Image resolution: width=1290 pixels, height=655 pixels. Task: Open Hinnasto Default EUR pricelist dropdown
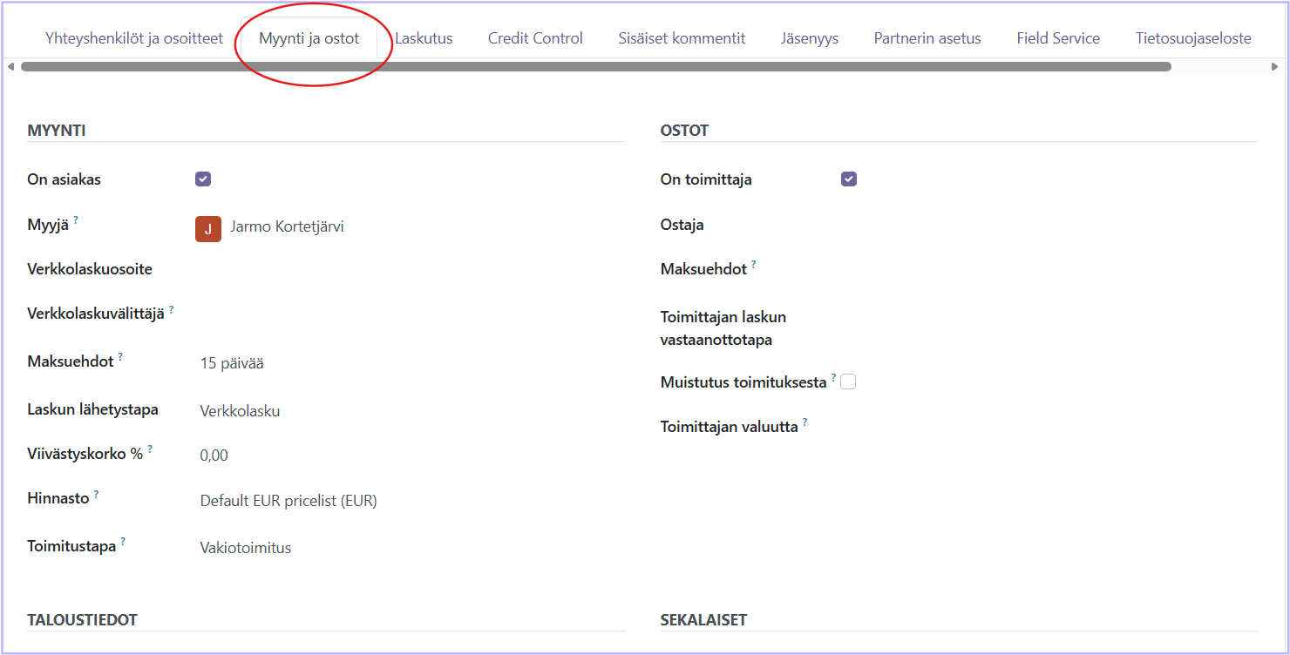289,501
